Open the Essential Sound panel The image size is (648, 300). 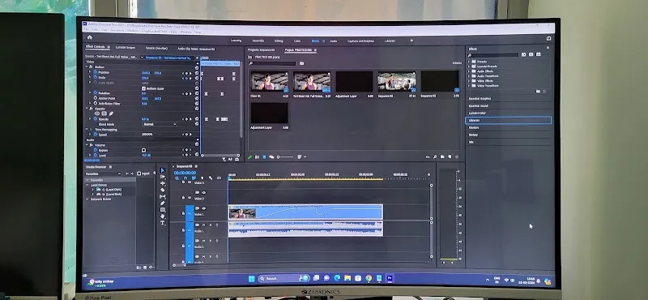[x=478, y=105]
